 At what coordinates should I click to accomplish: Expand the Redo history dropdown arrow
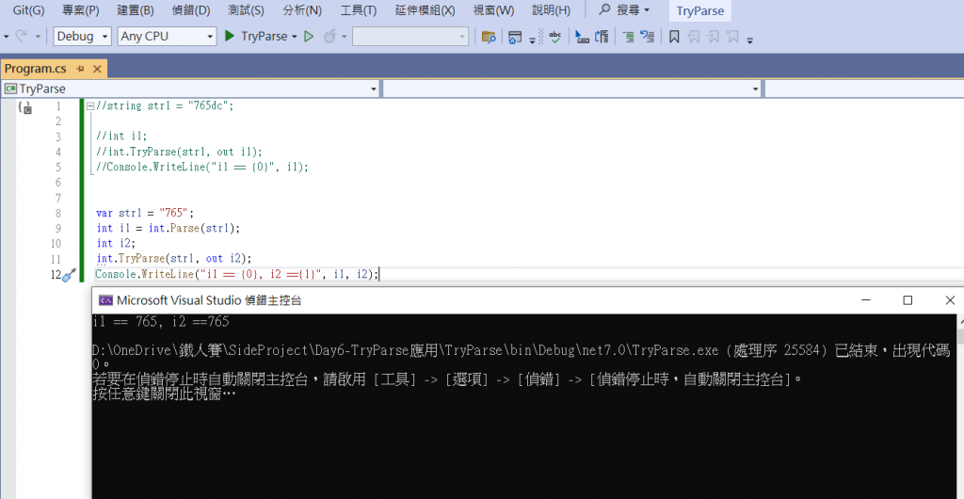pyautogui.click(x=38, y=37)
